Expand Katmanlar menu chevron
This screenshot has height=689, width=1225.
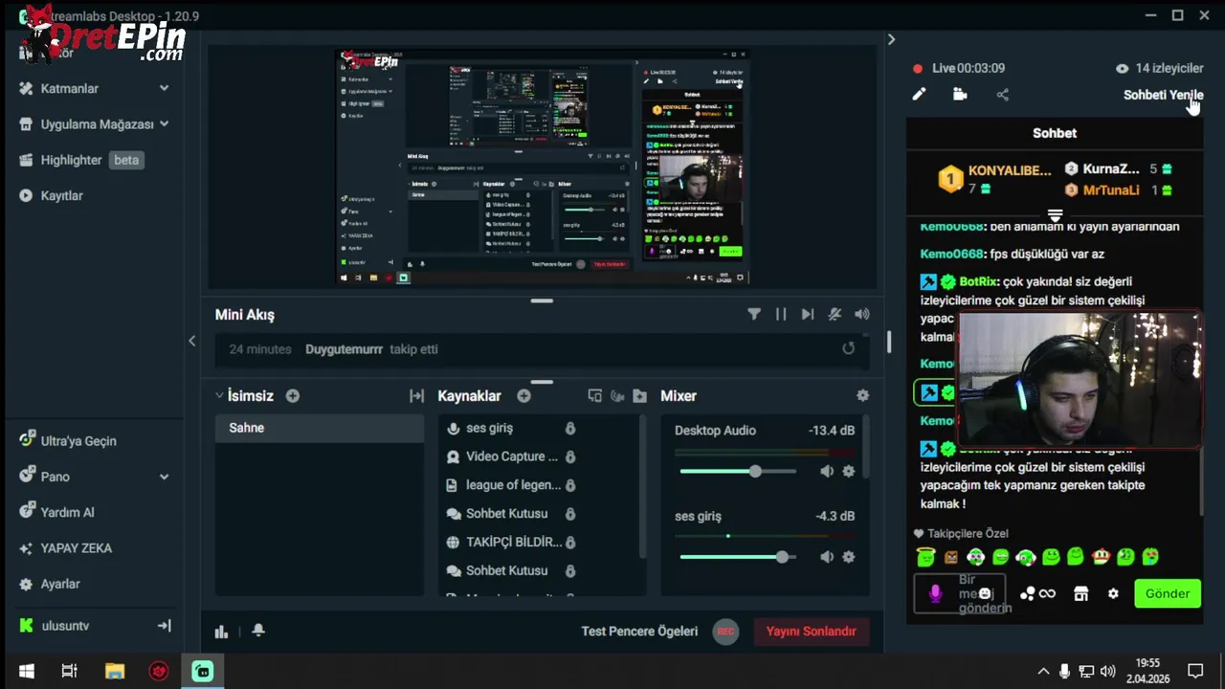click(164, 88)
